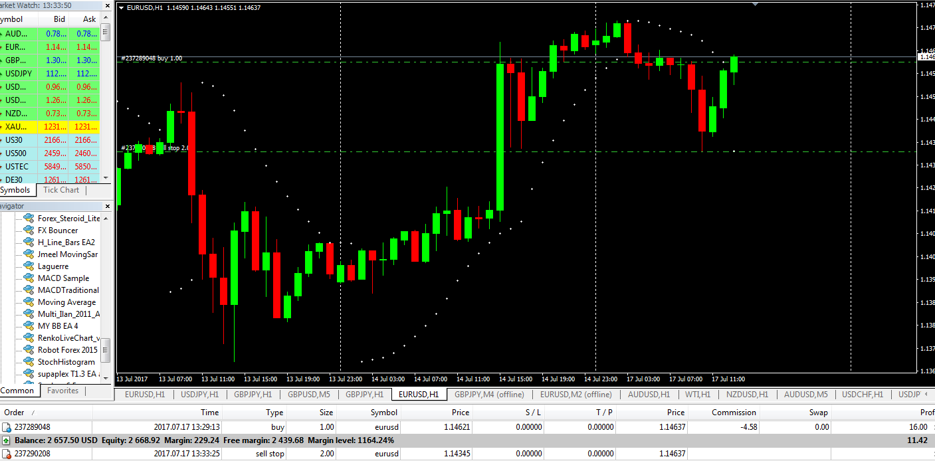
Task: Switch to the Tick Chart tab
Action: click(61, 190)
